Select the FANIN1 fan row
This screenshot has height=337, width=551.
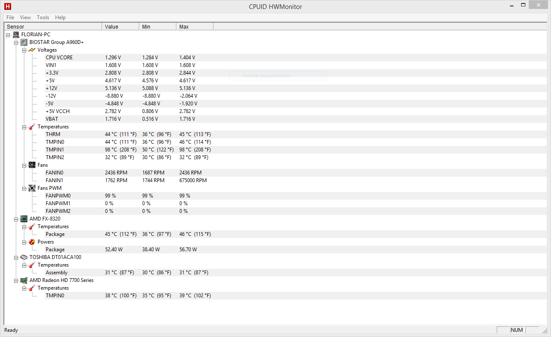tap(296, 180)
